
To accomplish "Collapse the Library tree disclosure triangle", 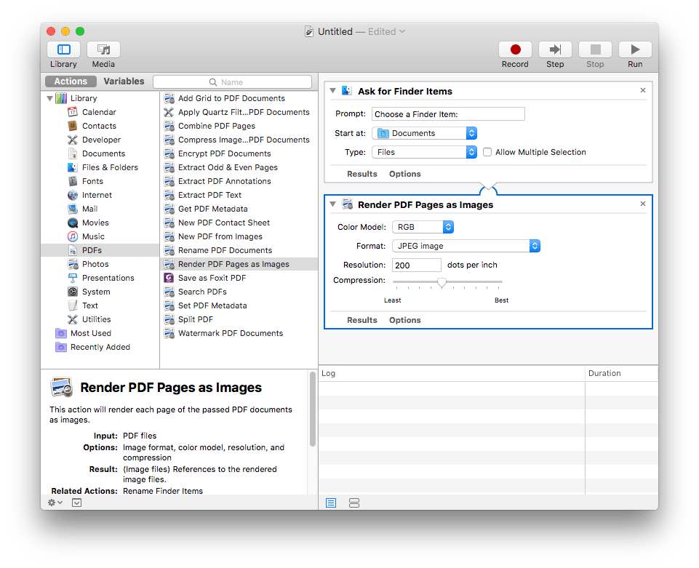I will (x=49, y=98).
